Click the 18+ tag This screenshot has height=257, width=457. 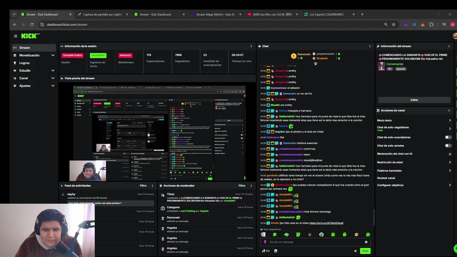(x=390, y=69)
